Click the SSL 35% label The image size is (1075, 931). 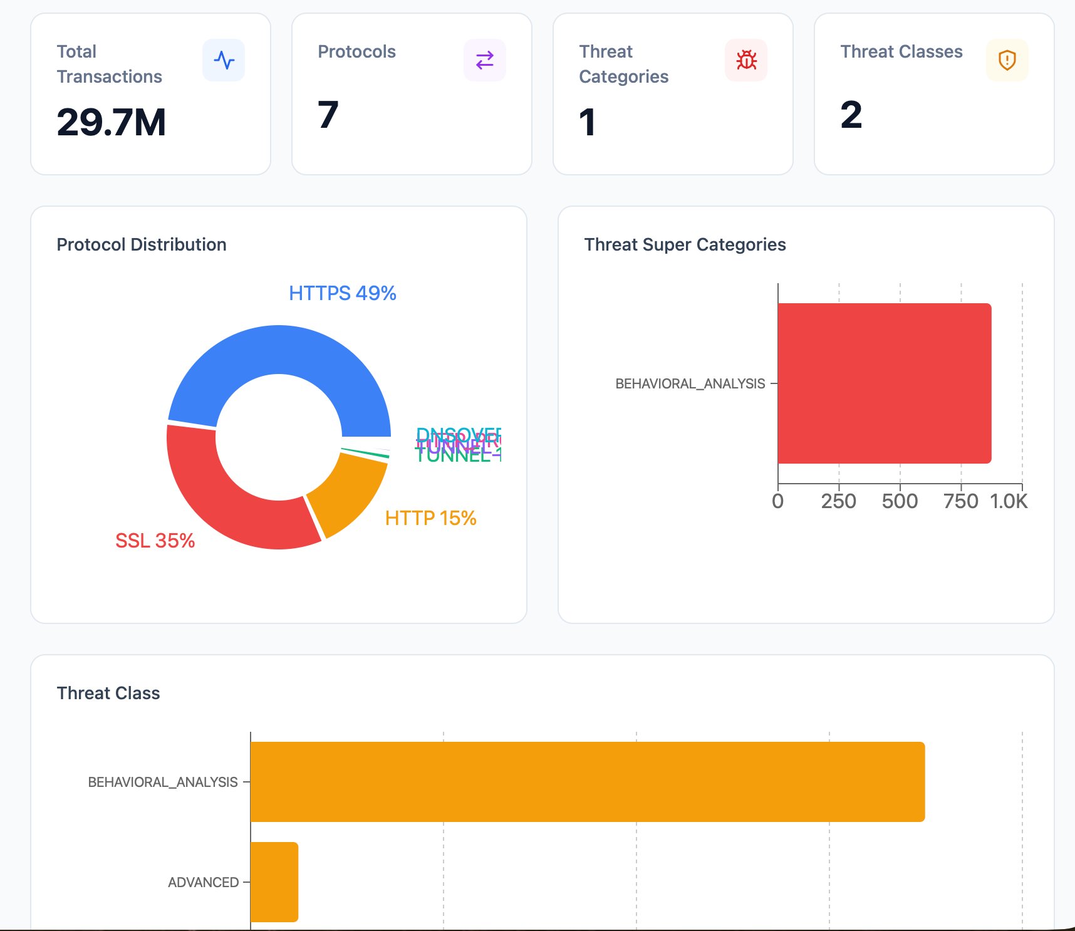[x=155, y=541]
